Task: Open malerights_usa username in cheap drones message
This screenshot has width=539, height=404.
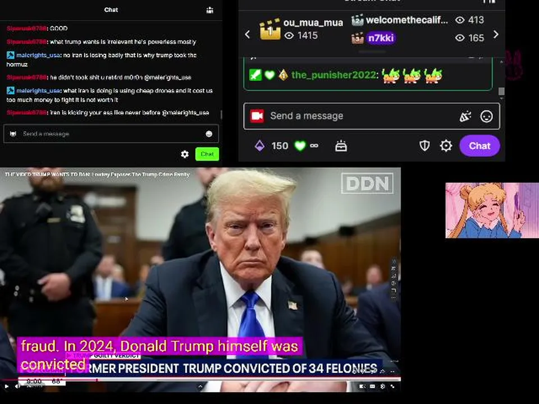Action: pos(38,91)
